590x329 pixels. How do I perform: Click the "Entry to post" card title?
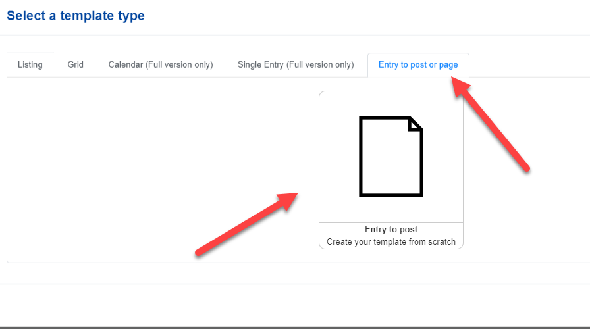[x=391, y=230]
